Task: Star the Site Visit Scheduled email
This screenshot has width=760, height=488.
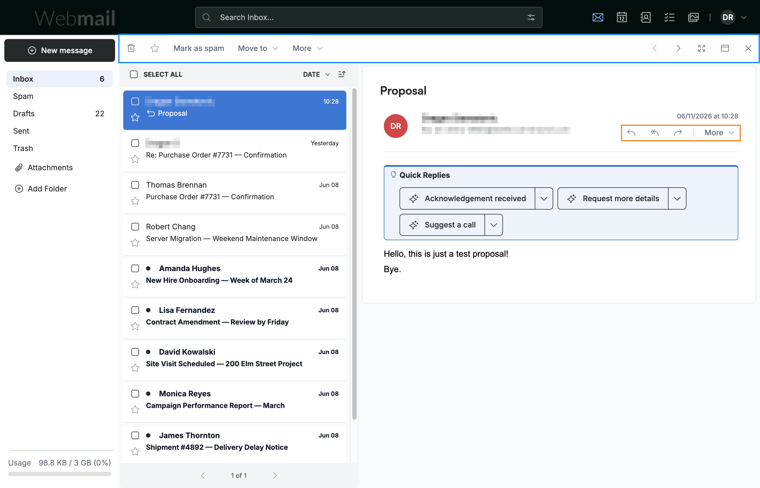Action: pos(135,368)
